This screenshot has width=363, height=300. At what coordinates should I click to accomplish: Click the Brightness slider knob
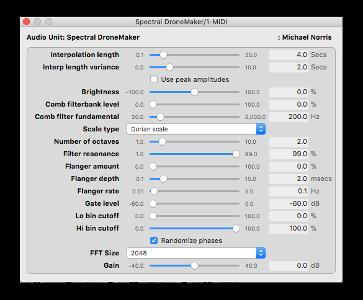(x=194, y=92)
